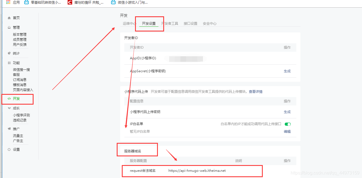Select the 首页 label in sidebar

tap(16, 18)
